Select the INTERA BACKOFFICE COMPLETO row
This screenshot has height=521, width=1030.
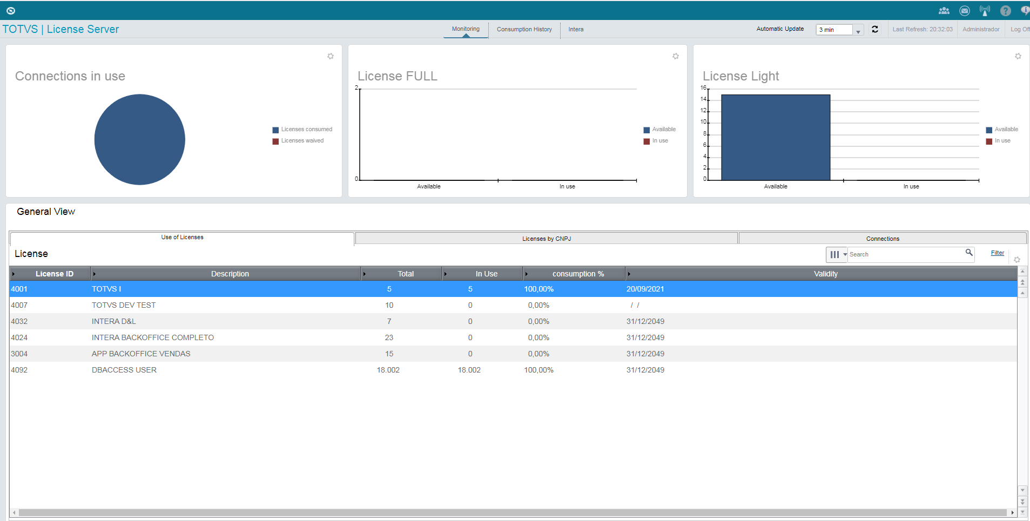click(x=513, y=337)
